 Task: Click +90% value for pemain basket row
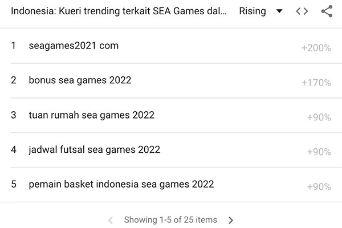pos(319,187)
